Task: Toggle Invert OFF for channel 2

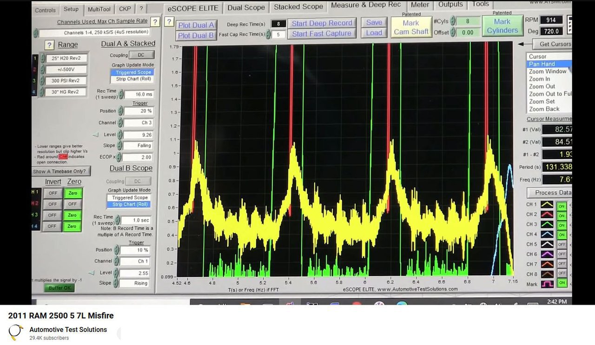Action: pyautogui.click(x=53, y=204)
